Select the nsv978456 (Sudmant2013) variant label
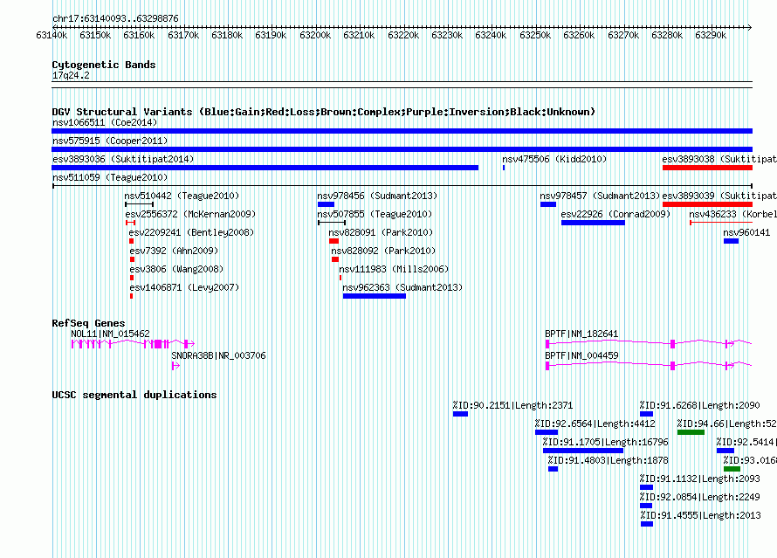Viewport: 777px width, 558px height. pos(378,196)
